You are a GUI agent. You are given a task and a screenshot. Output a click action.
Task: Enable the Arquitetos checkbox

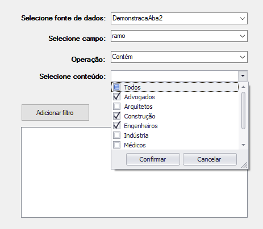coord(116,107)
